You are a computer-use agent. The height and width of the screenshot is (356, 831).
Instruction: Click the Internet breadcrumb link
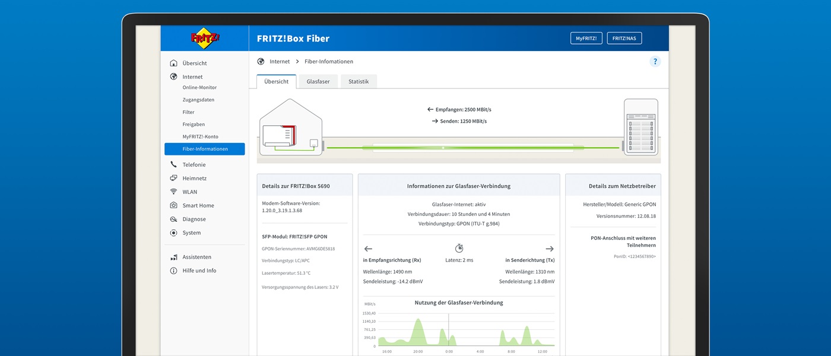click(280, 62)
